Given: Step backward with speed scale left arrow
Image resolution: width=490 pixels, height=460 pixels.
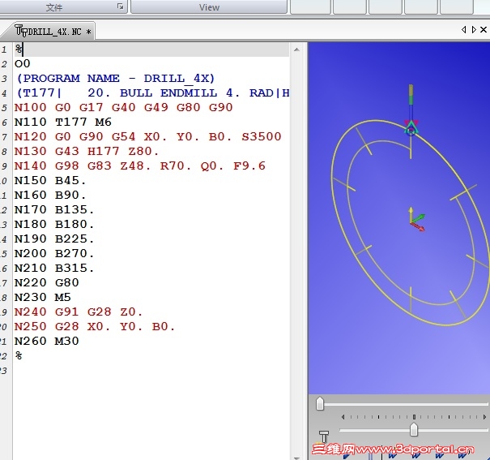Looking at the screenshot, I should pyautogui.click(x=343, y=417).
